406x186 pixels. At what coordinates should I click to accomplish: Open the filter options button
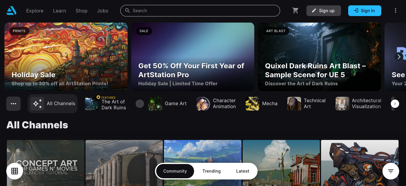click(391, 171)
